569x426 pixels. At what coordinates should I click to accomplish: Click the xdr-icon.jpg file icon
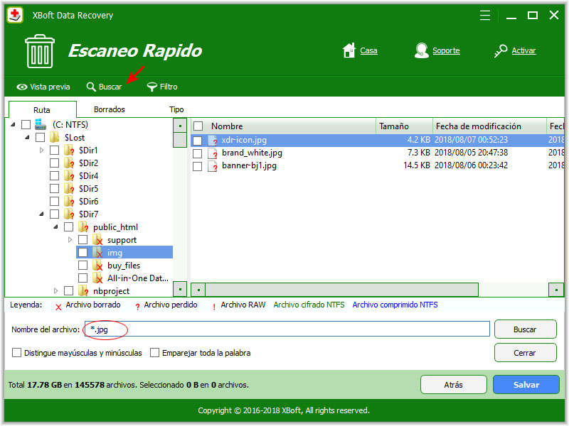tap(213, 140)
